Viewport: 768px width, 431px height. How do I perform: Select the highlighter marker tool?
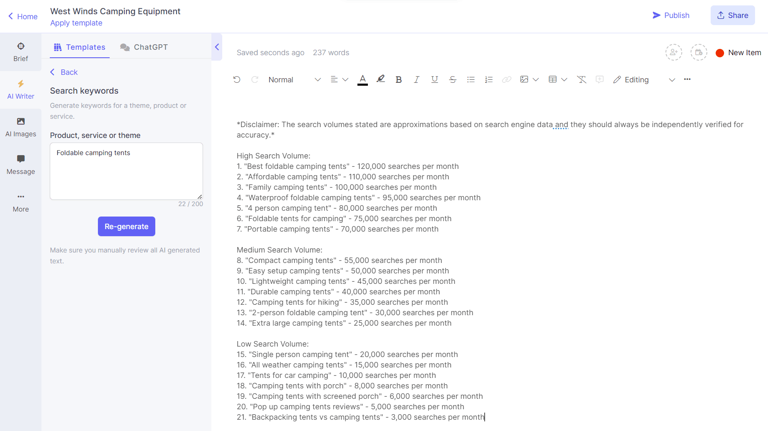coord(380,79)
